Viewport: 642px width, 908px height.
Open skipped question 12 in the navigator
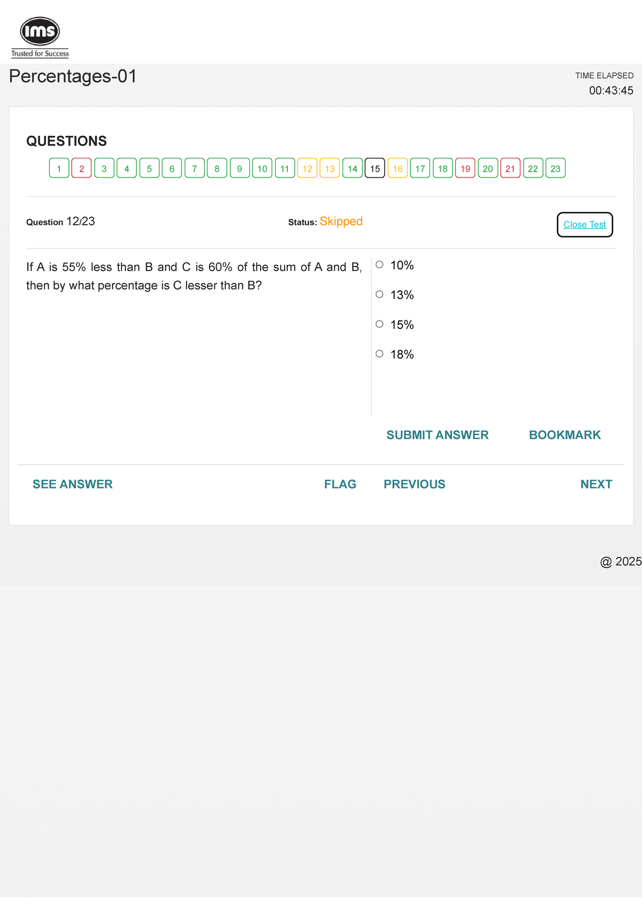(x=307, y=168)
